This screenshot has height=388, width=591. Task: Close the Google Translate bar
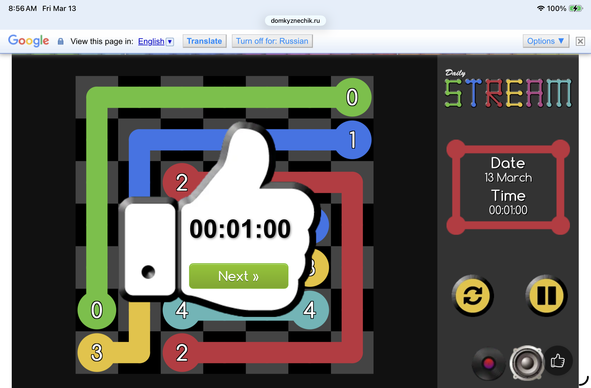(x=580, y=41)
